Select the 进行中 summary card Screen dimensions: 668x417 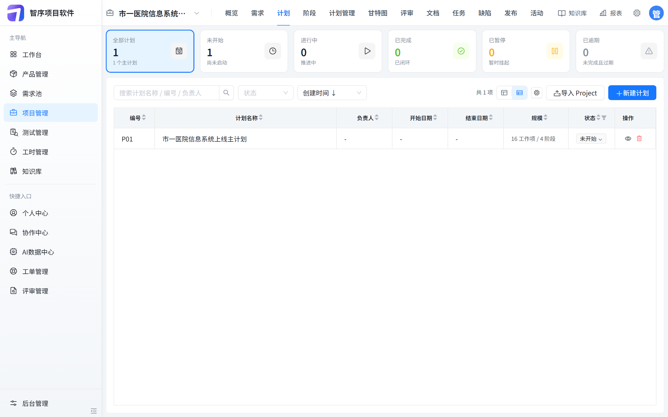click(338, 51)
